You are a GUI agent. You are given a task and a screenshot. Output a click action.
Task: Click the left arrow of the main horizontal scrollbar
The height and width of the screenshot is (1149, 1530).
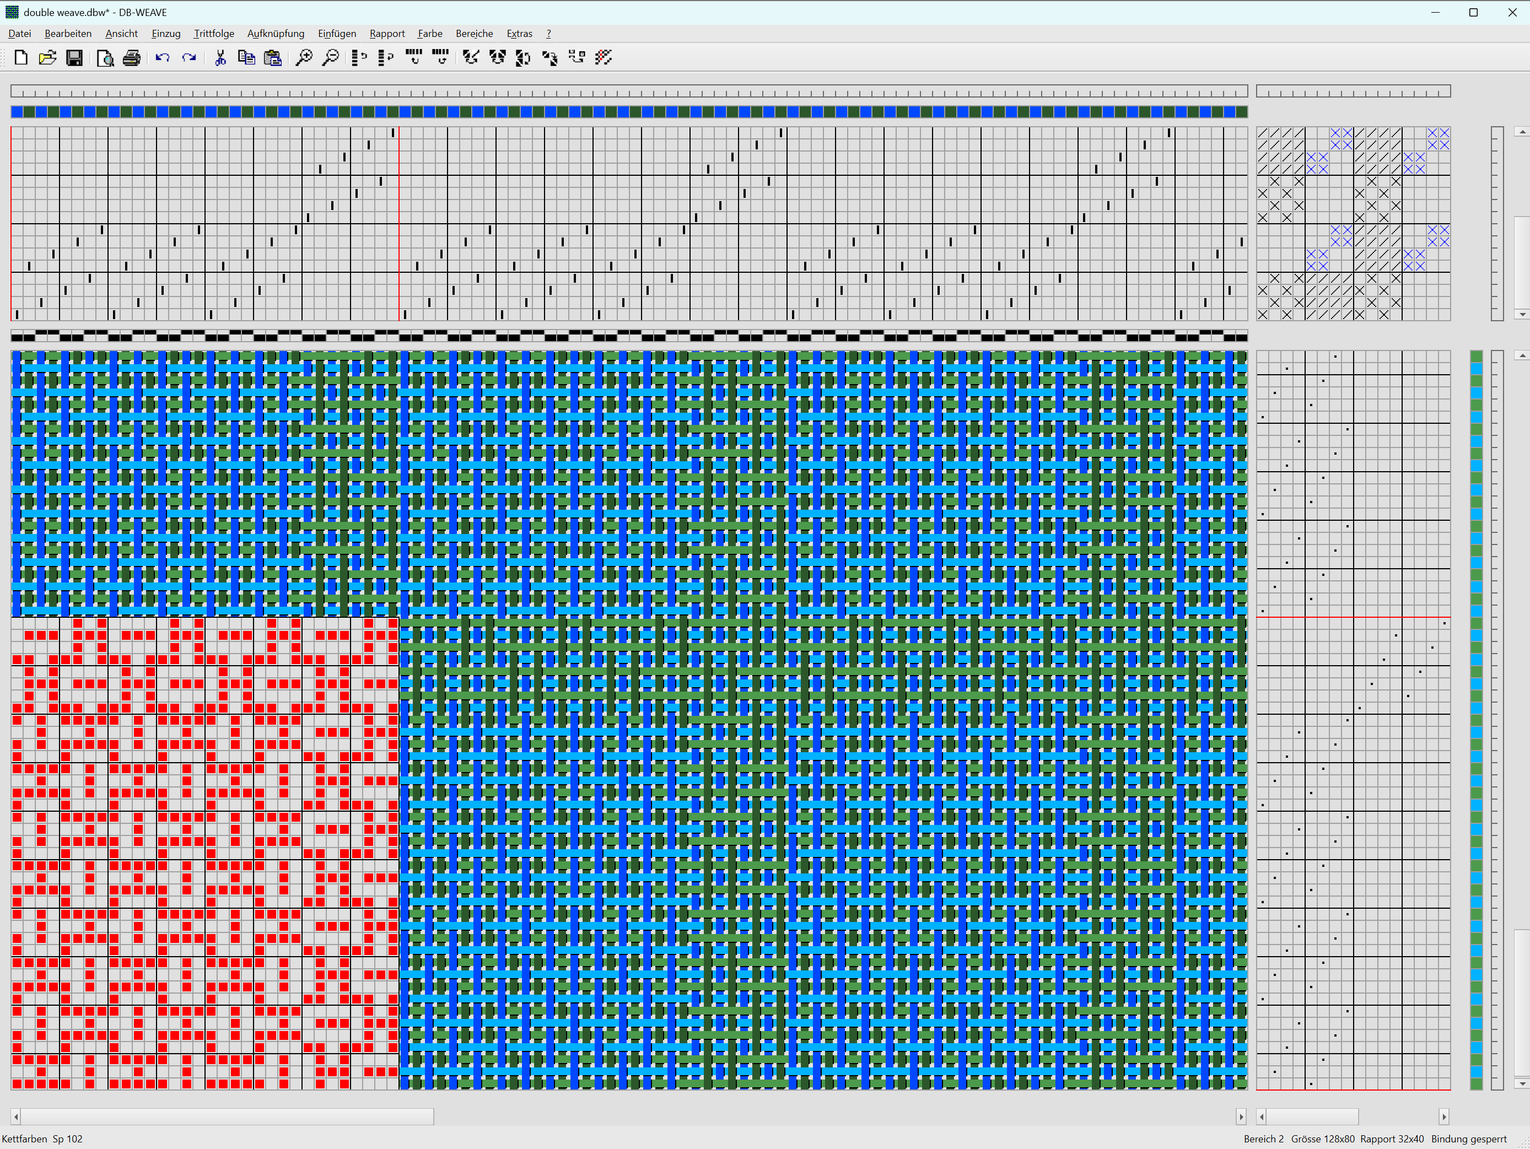point(16,1116)
